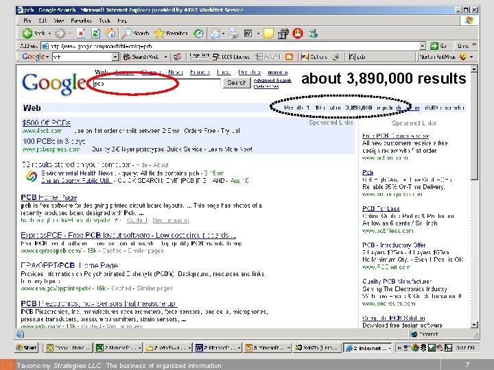Click the Messenger people icon
494x370 pixels.
(313, 33)
